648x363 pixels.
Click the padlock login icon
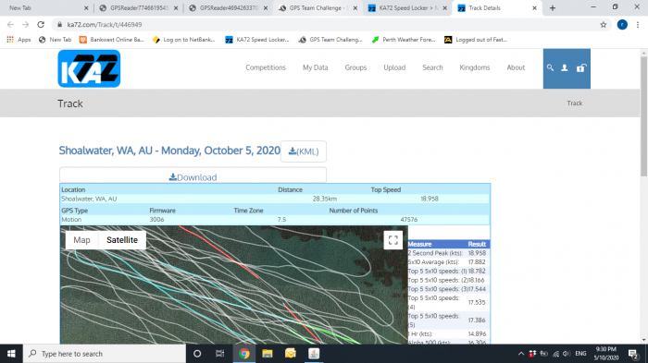click(x=581, y=67)
